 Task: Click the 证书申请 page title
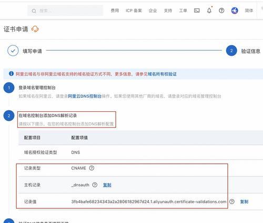[x=16, y=29]
